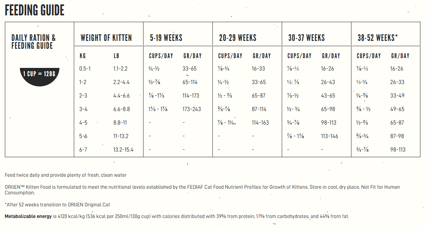Click the "1 CUP = 120G" black badge

39,74
